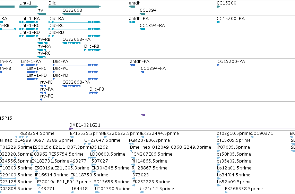
Task: Click EST Dmel_neb_012049_0368_2249.3prime
Action: click(x=132, y=151)
